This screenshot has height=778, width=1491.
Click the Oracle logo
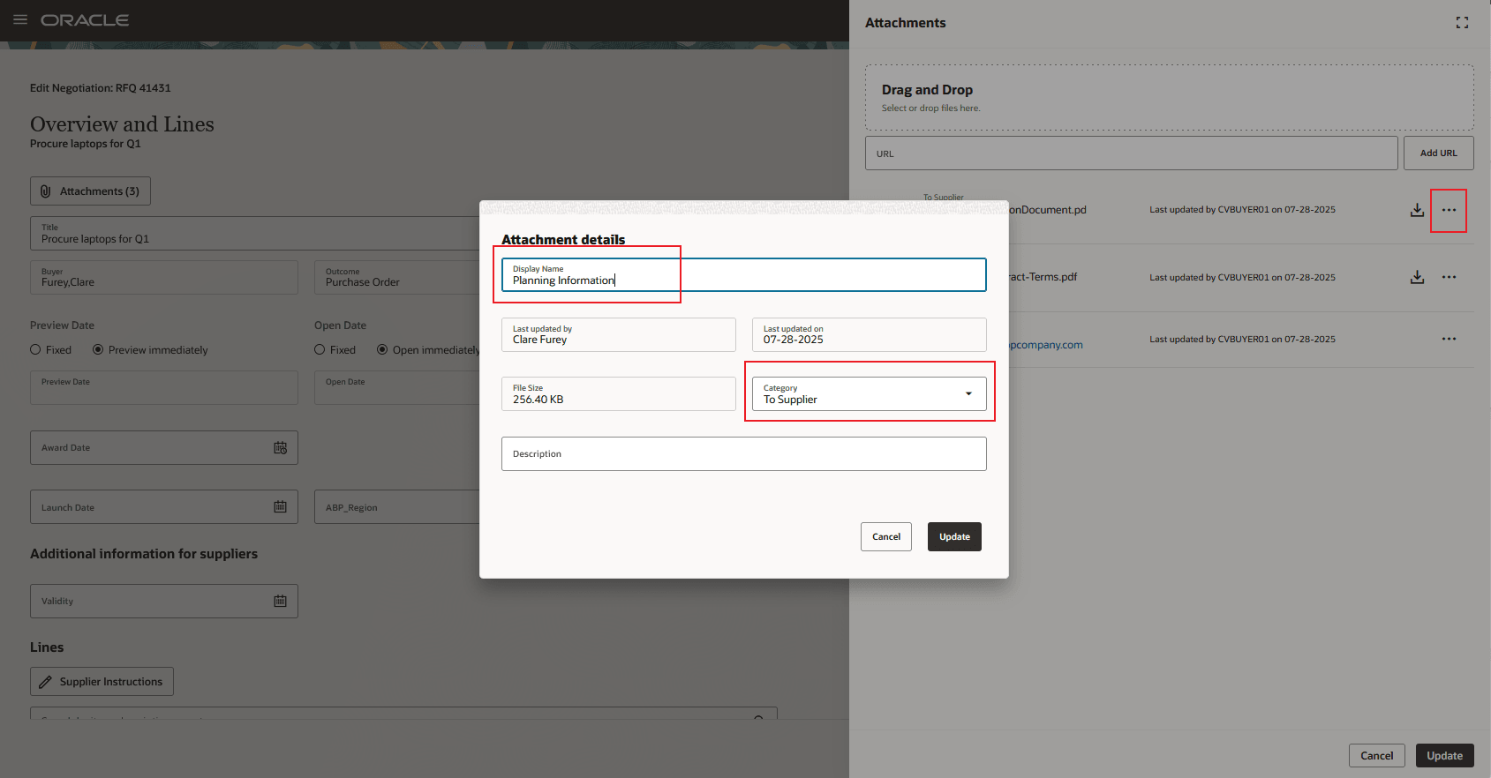coord(85,20)
